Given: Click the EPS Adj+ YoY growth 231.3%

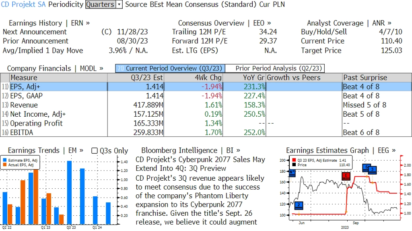Looking at the screenshot, I should [x=254, y=87].
